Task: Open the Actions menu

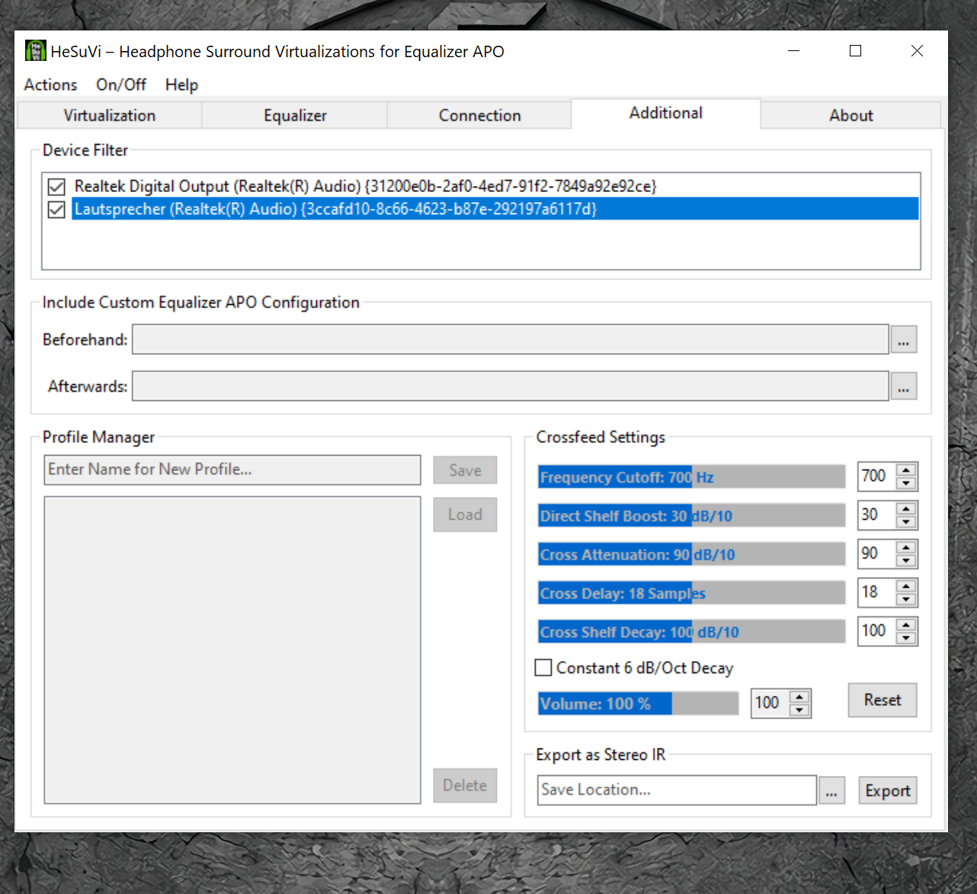Action: click(50, 85)
